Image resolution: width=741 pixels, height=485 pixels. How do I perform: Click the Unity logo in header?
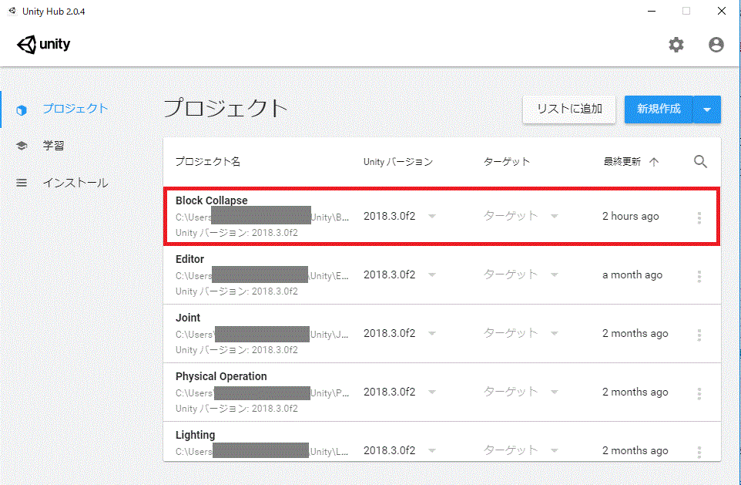click(x=44, y=45)
